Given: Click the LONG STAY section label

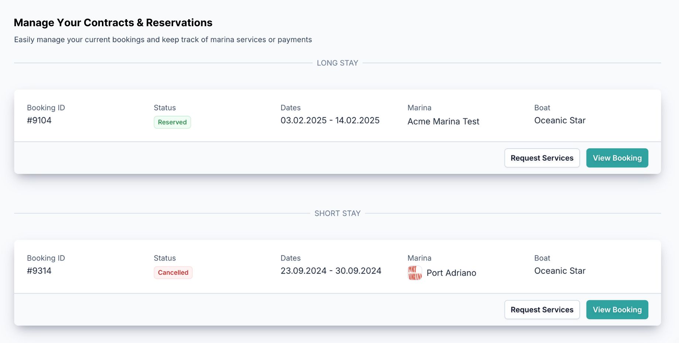Looking at the screenshot, I should pyautogui.click(x=337, y=63).
